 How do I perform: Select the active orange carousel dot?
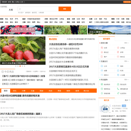point(20,66)
